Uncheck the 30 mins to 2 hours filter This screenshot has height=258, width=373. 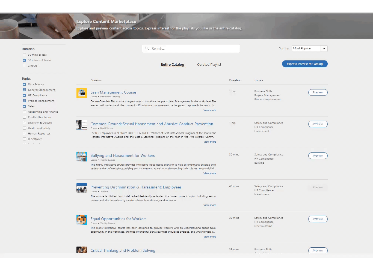click(24, 60)
